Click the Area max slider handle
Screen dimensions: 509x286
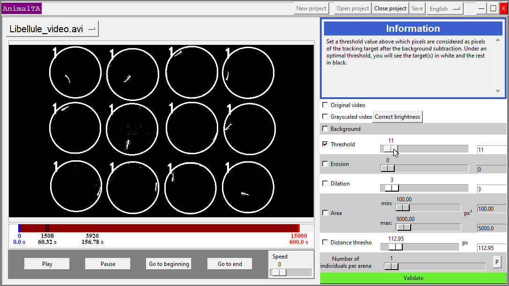pos(404,228)
